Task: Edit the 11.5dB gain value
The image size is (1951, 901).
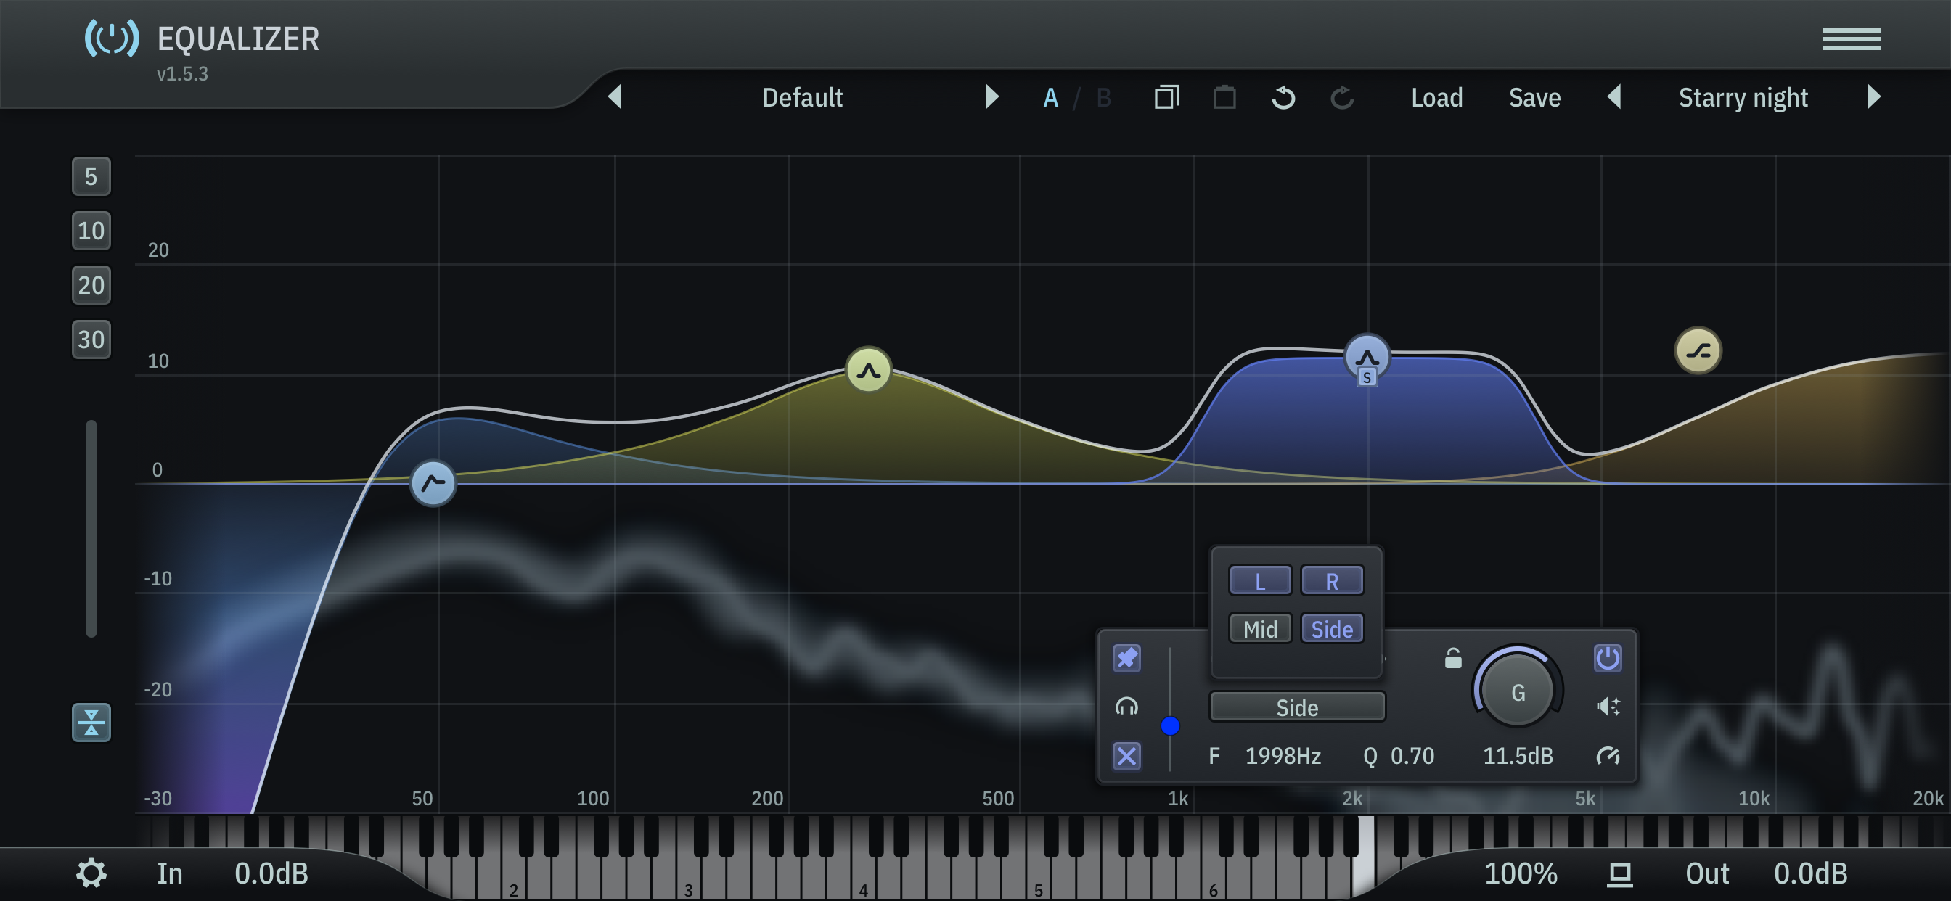Action: point(1517,756)
